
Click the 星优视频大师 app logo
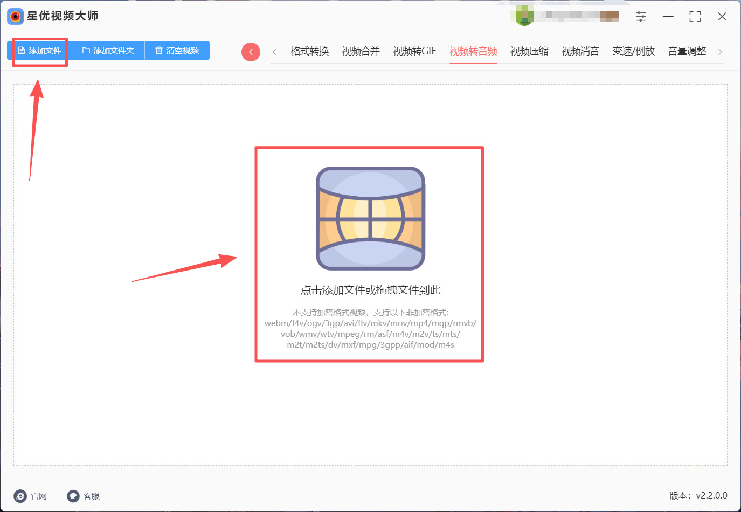tap(15, 16)
